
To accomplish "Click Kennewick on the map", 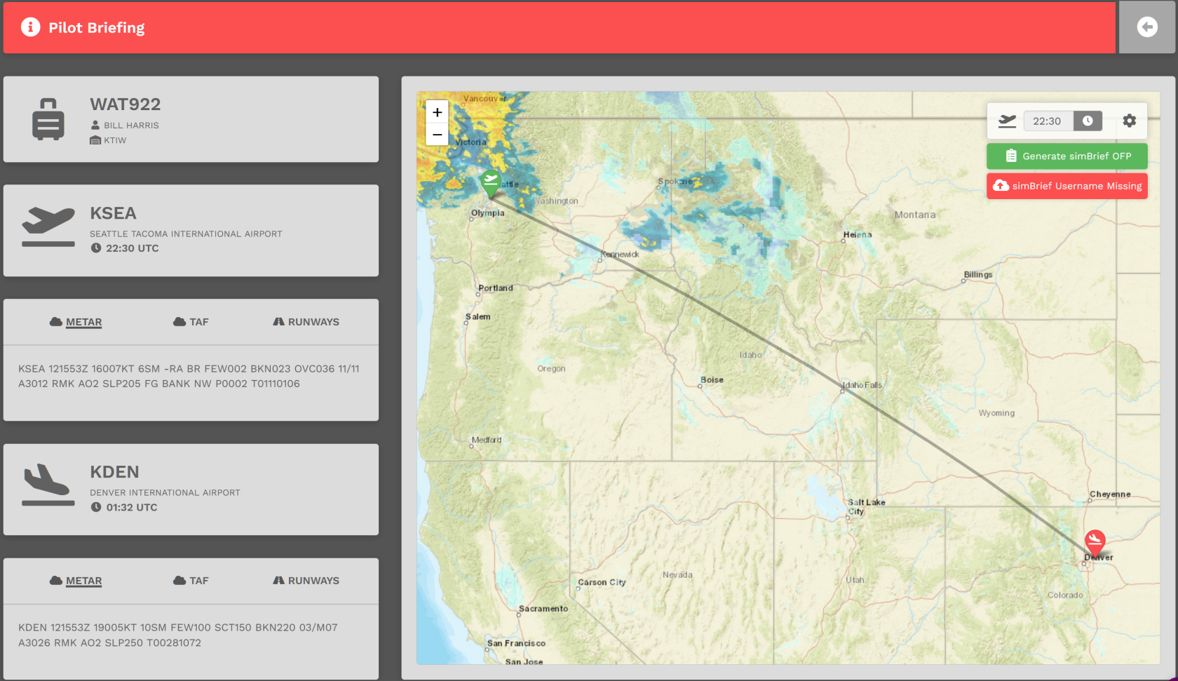I will click(x=620, y=254).
